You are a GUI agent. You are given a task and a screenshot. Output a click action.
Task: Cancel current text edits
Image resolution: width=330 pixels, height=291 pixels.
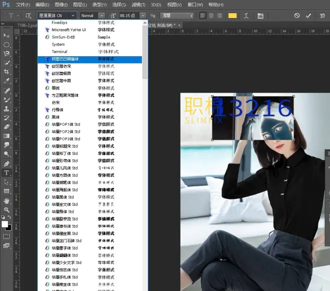point(297,16)
